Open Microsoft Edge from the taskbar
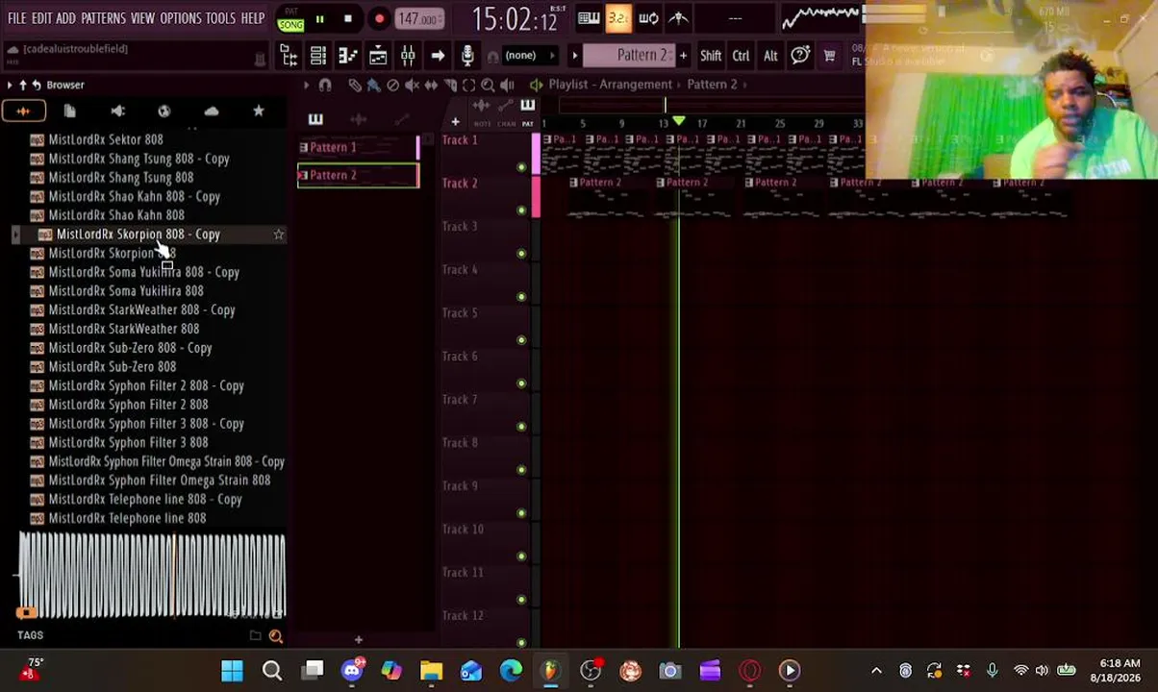 511,671
